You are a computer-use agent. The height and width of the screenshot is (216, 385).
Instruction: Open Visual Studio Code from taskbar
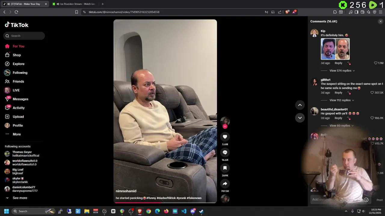(184, 211)
